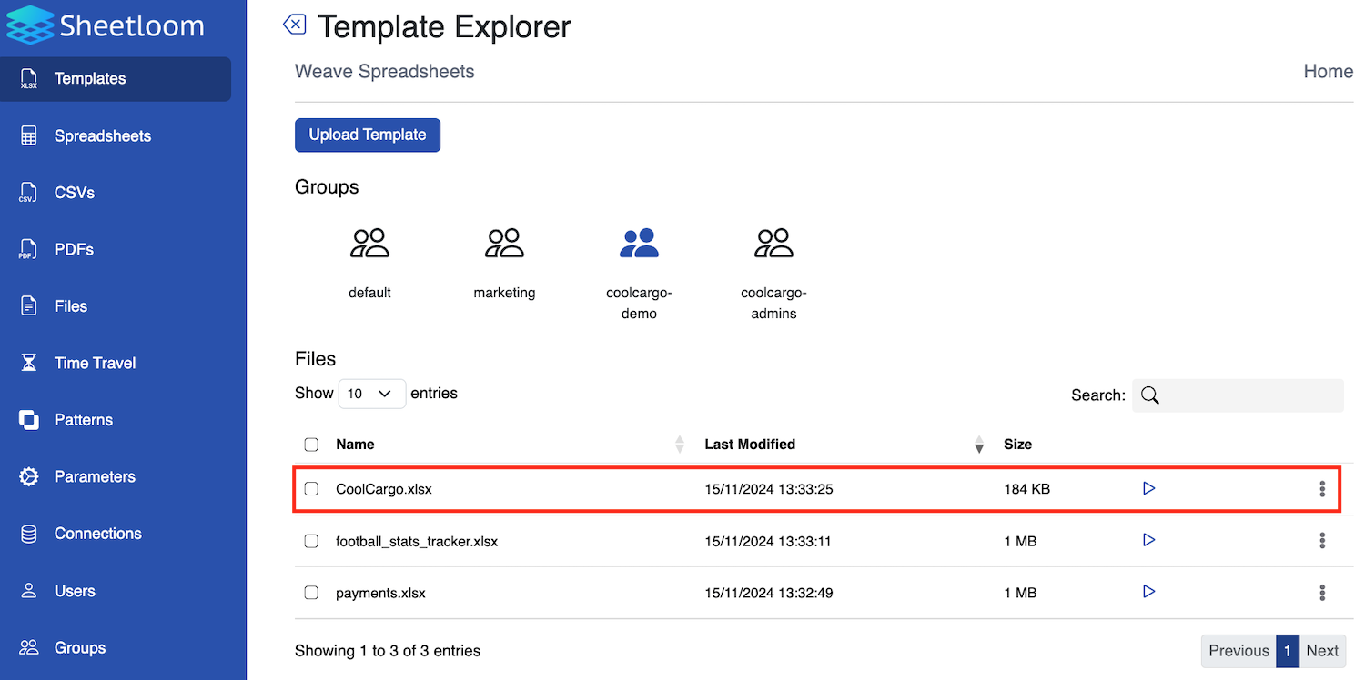
Task: Go to Spreadsheets in the sidebar
Action: 102,135
